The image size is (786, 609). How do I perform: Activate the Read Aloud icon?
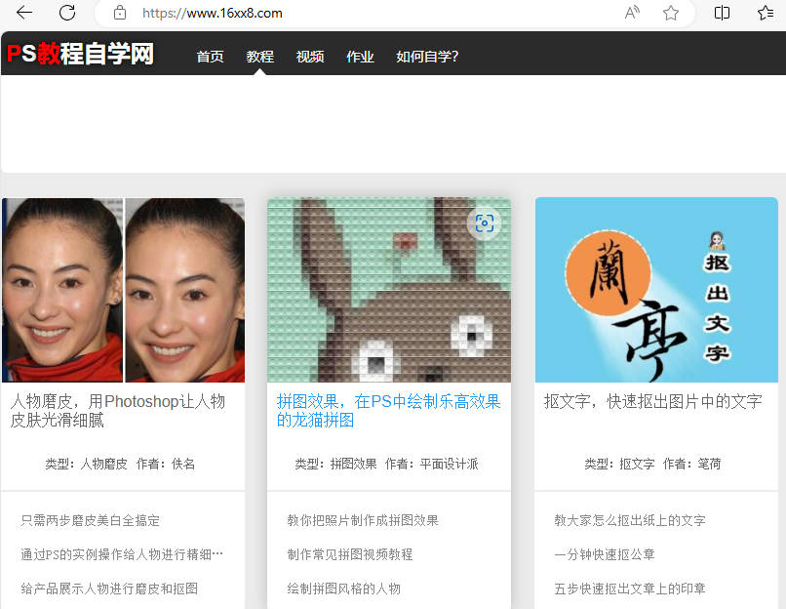click(632, 13)
